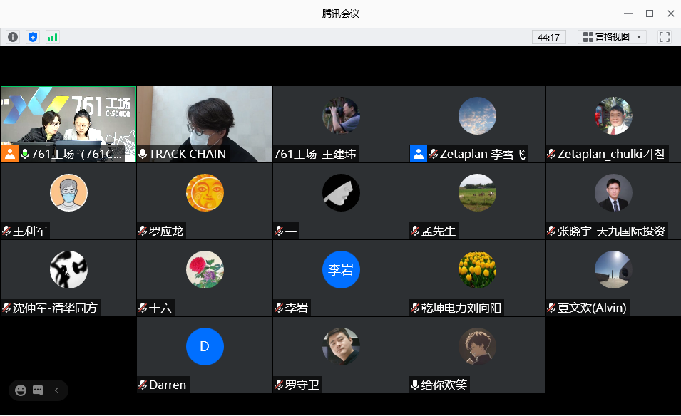Open the grid view dropdown 宫格视图

pyautogui.click(x=612, y=37)
